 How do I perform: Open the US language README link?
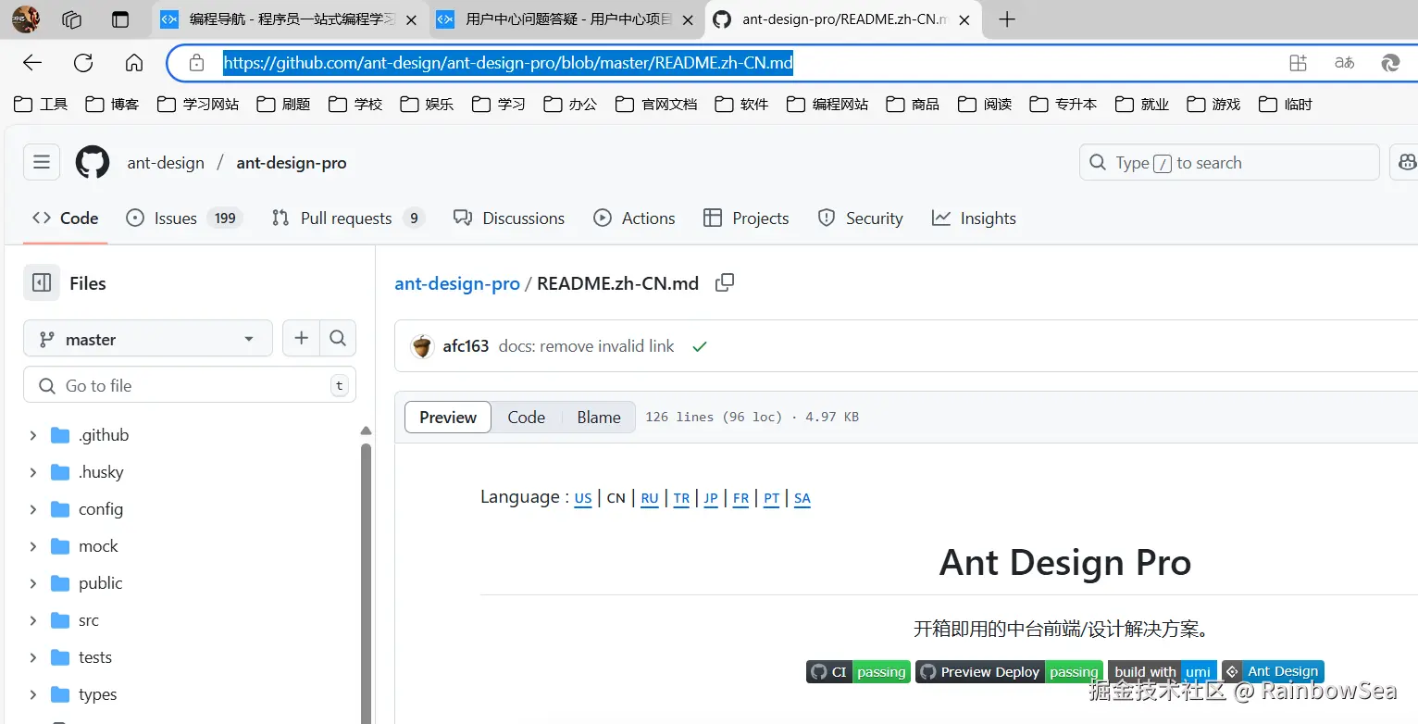[583, 498]
